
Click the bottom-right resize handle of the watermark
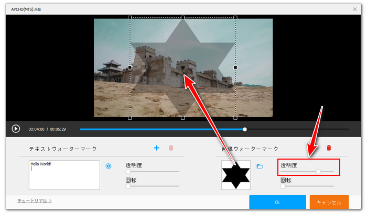pyautogui.click(x=235, y=118)
